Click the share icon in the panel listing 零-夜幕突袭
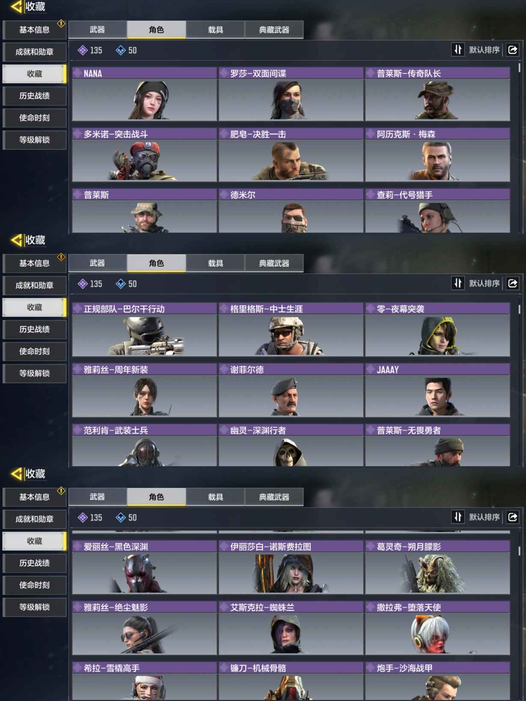This screenshot has height=701, width=526. (x=512, y=283)
